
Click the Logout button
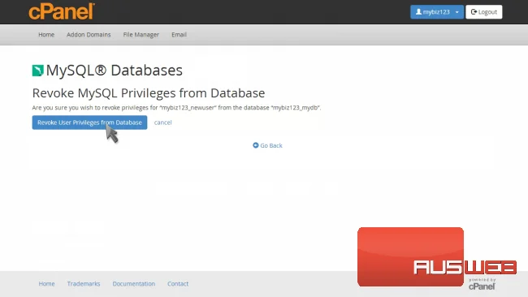pyautogui.click(x=484, y=12)
